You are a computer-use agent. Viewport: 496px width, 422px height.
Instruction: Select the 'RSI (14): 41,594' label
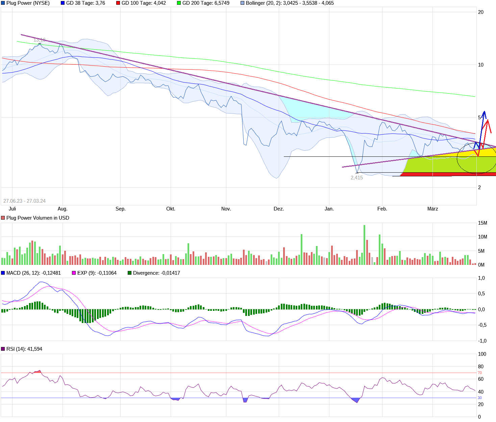[x=24, y=349]
